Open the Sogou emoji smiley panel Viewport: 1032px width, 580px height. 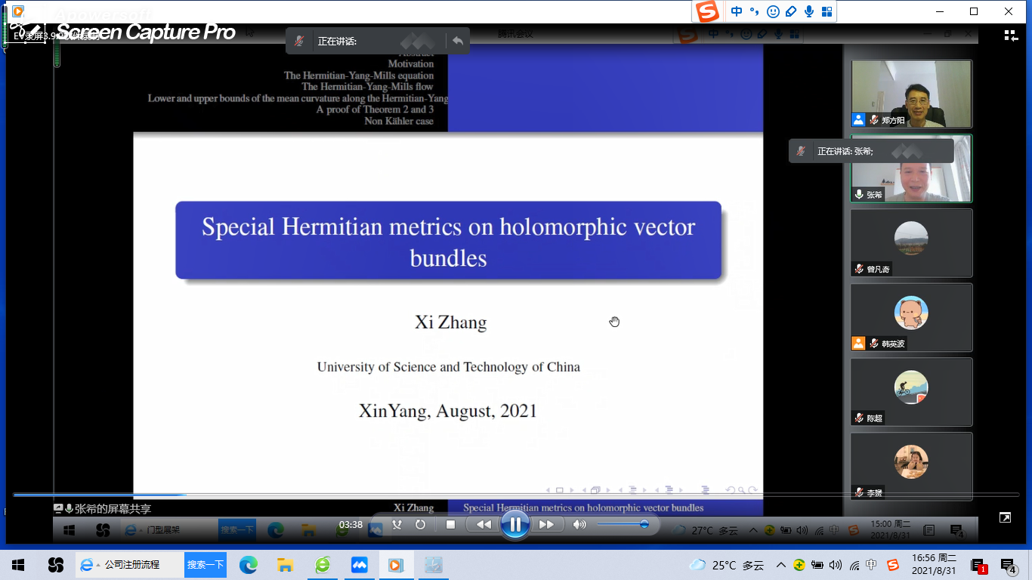pyautogui.click(x=773, y=11)
